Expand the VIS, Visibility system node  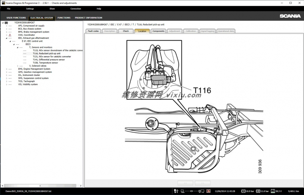6,85
